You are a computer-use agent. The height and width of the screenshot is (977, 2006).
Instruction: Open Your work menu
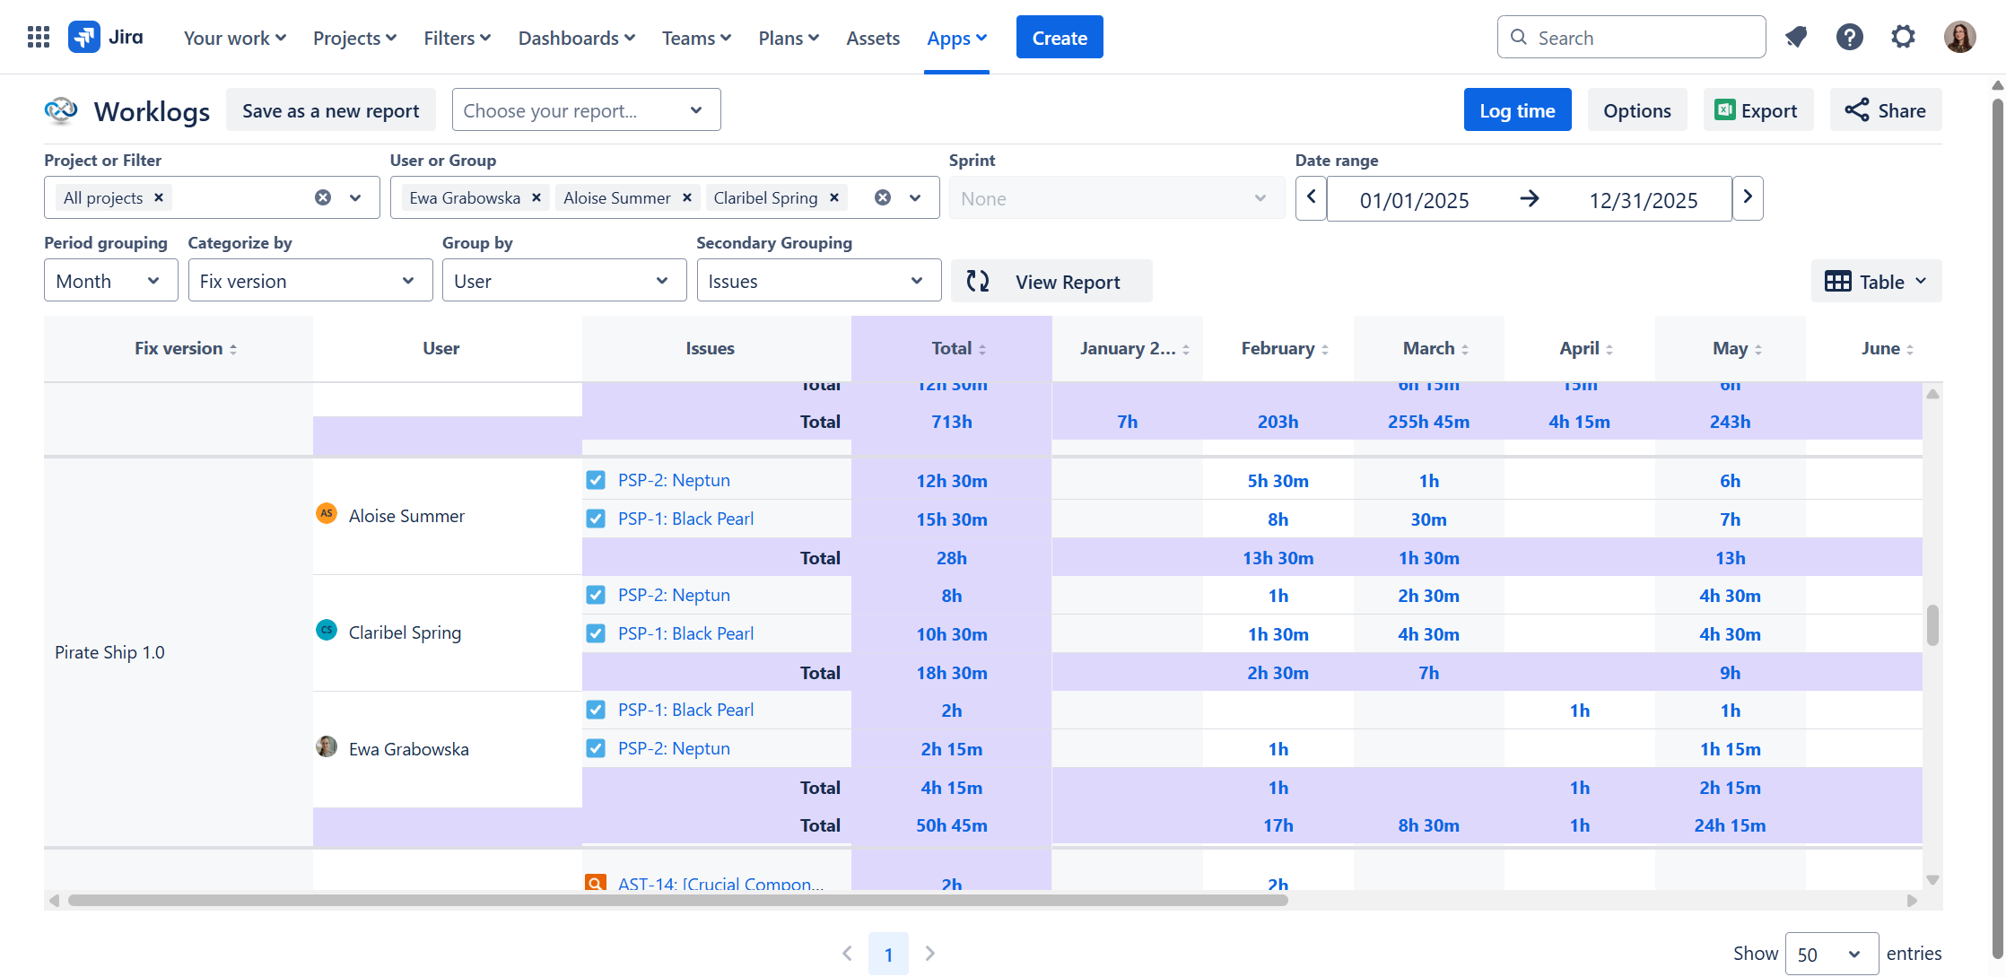pyautogui.click(x=235, y=38)
